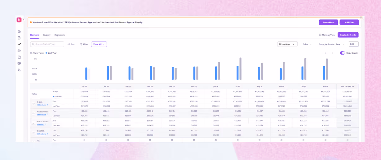This screenshot has width=381, height=160.
Task: Switch to the Supply tab
Action: pos(47,35)
